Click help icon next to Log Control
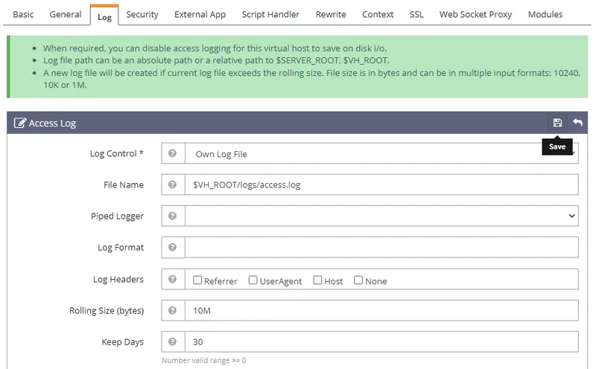596x369 pixels. coord(173,154)
